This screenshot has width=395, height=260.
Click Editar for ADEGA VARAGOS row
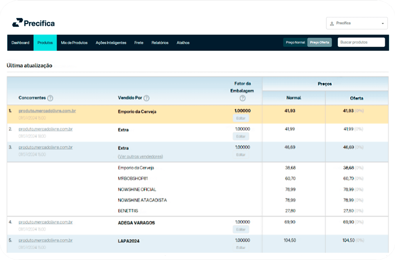click(x=241, y=230)
